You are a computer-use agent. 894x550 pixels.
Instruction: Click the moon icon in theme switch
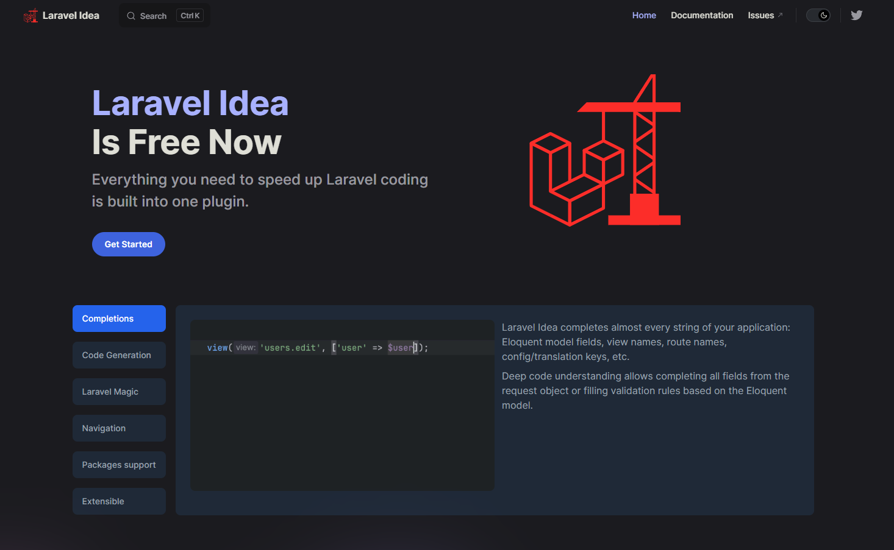(x=824, y=15)
